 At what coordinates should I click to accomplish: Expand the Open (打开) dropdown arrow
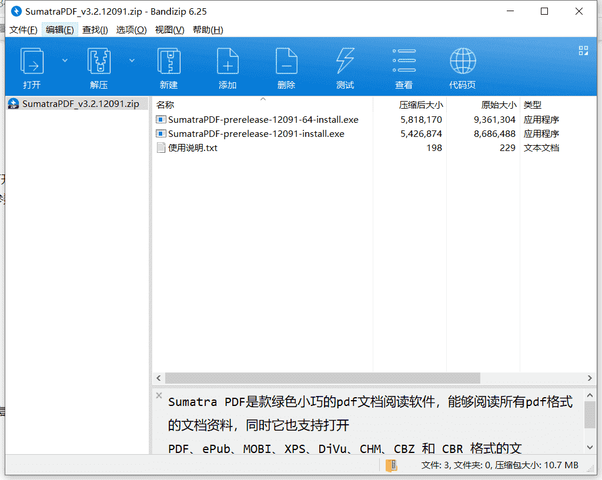point(65,61)
